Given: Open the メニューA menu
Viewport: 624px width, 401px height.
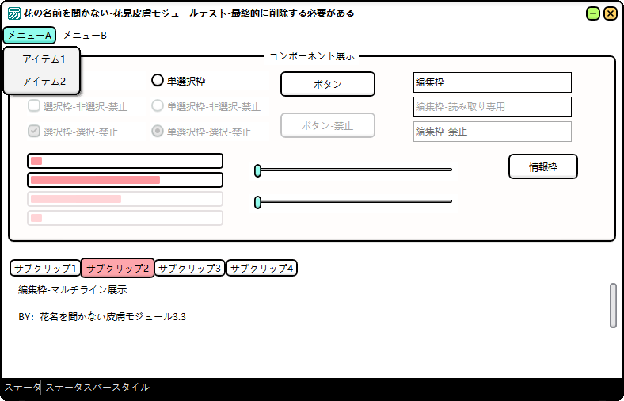Looking at the screenshot, I should click(29, 36).
